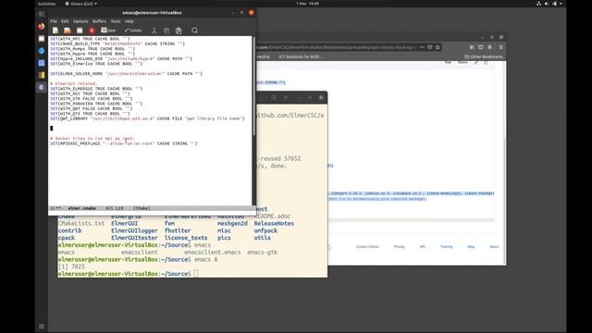Click the SET(MPIEXEC_PREFLAGS line in Emacs
This screenshot has width=592, height=333.
pos(124,143)
